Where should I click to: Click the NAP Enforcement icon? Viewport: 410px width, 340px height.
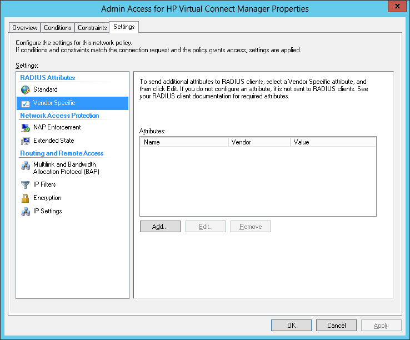[25, 127]
